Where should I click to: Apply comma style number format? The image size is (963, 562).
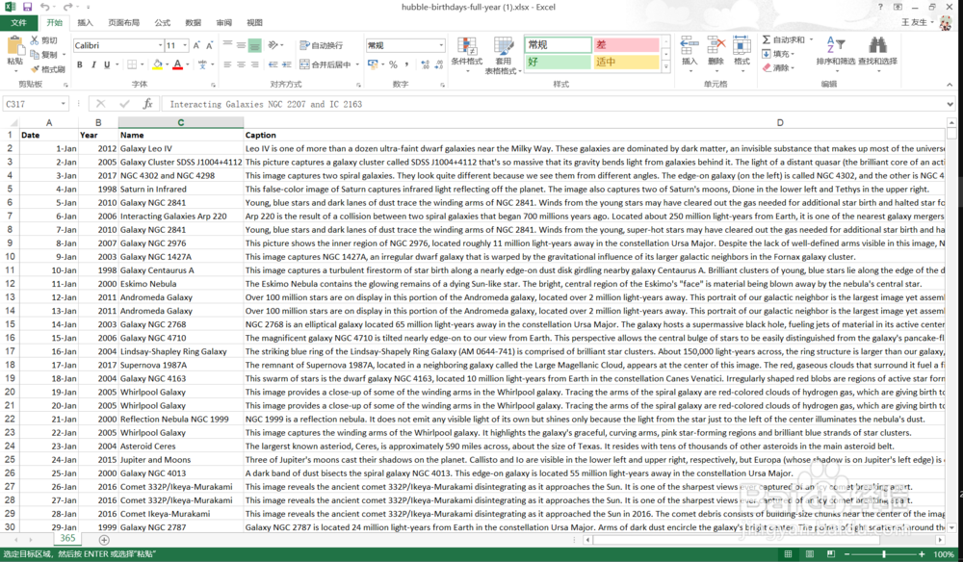pyautogui.click(x=407, y=64)
